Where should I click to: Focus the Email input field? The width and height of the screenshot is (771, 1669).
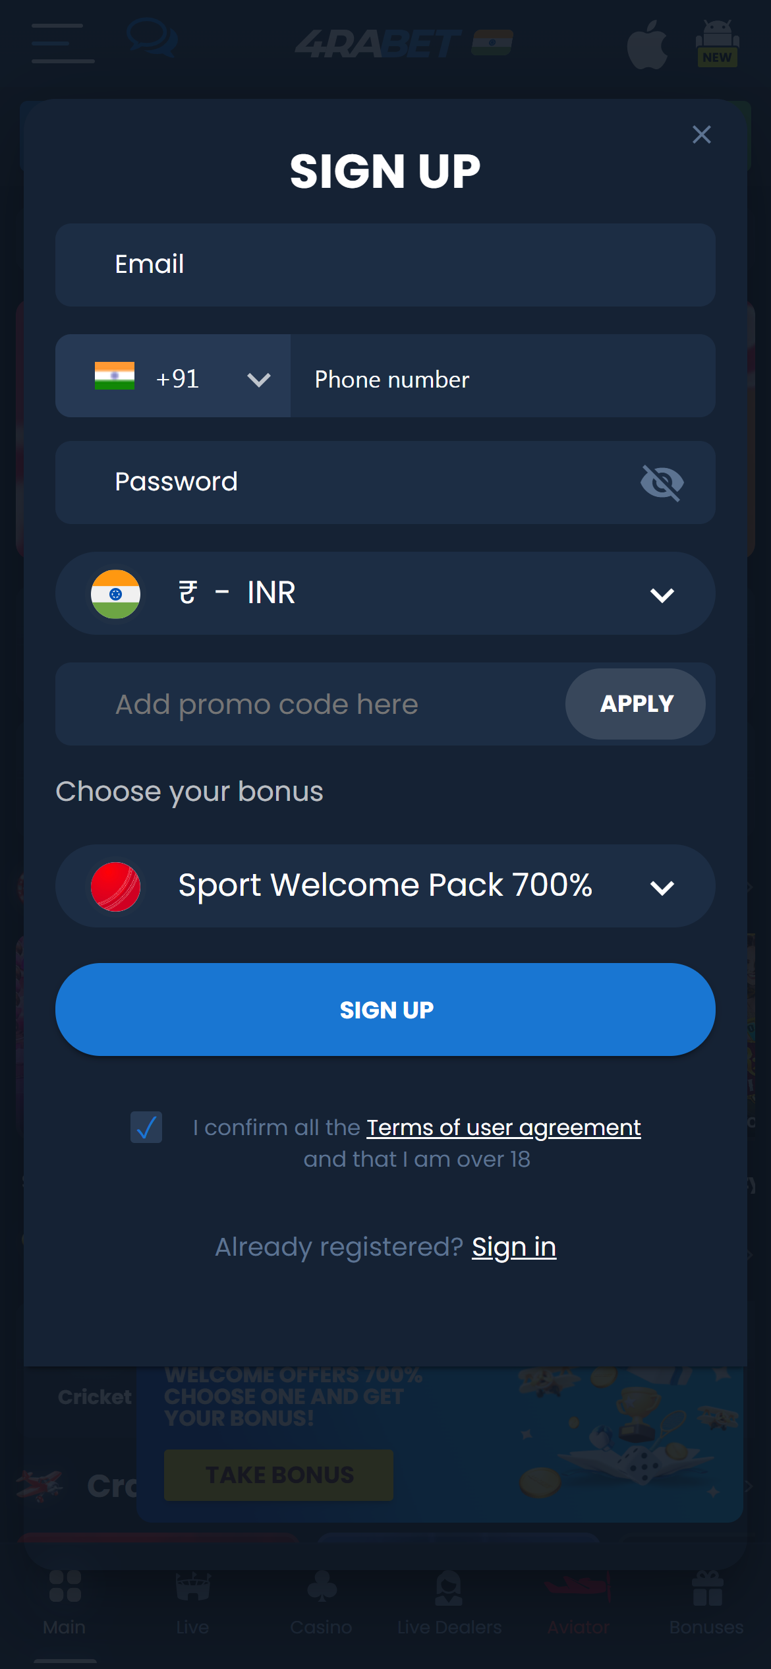(x=385, y=265)
